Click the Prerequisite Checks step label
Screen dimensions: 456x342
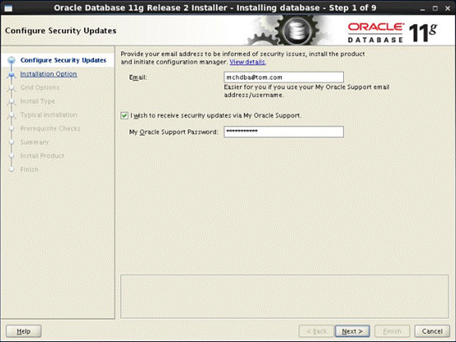pyautogui.click(x=50, y=129)
